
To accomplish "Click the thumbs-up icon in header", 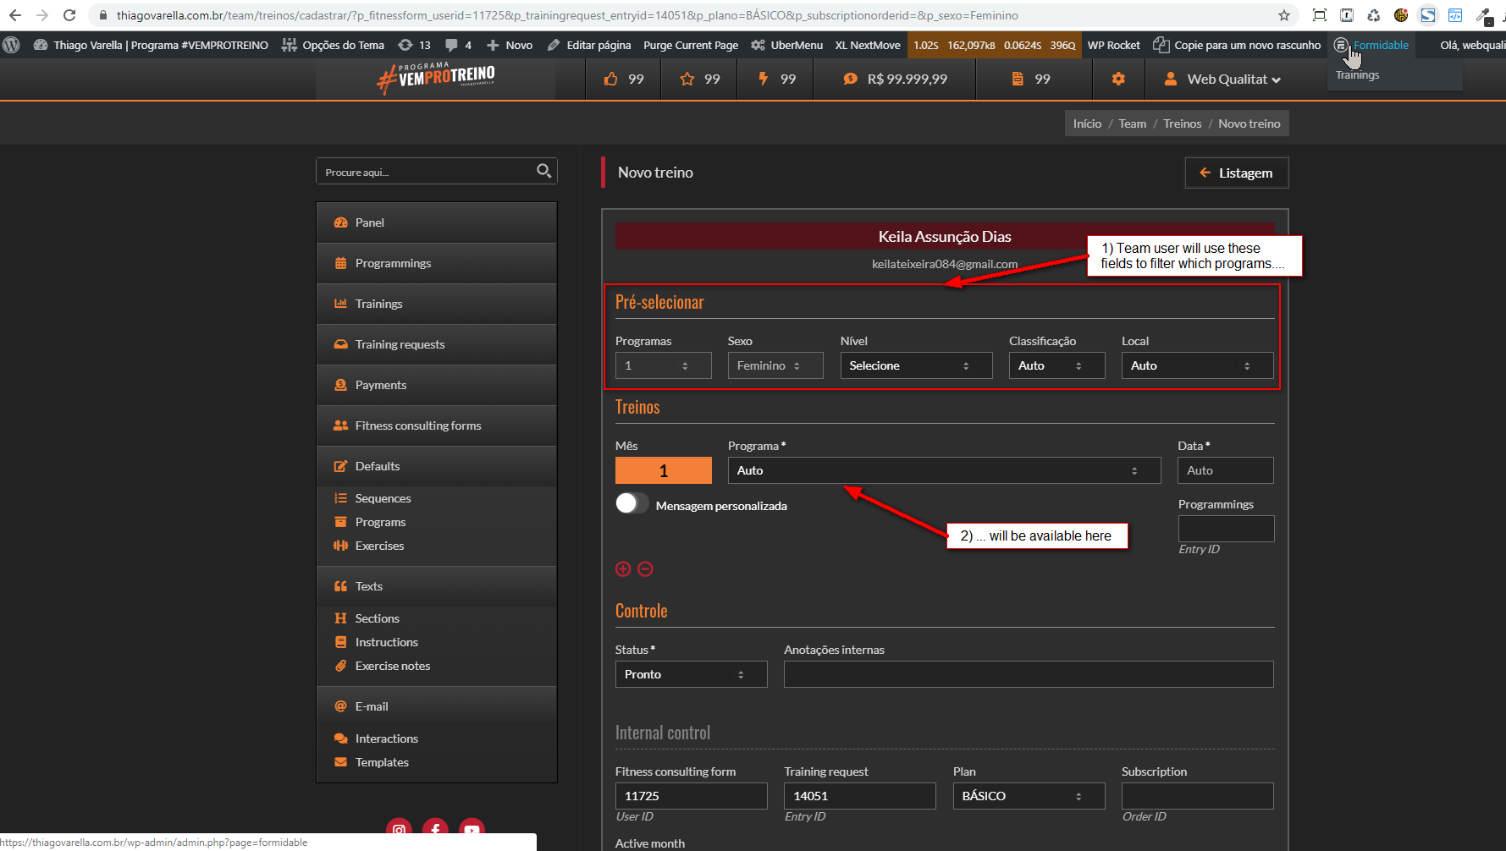I will click(x=611, y=79).
